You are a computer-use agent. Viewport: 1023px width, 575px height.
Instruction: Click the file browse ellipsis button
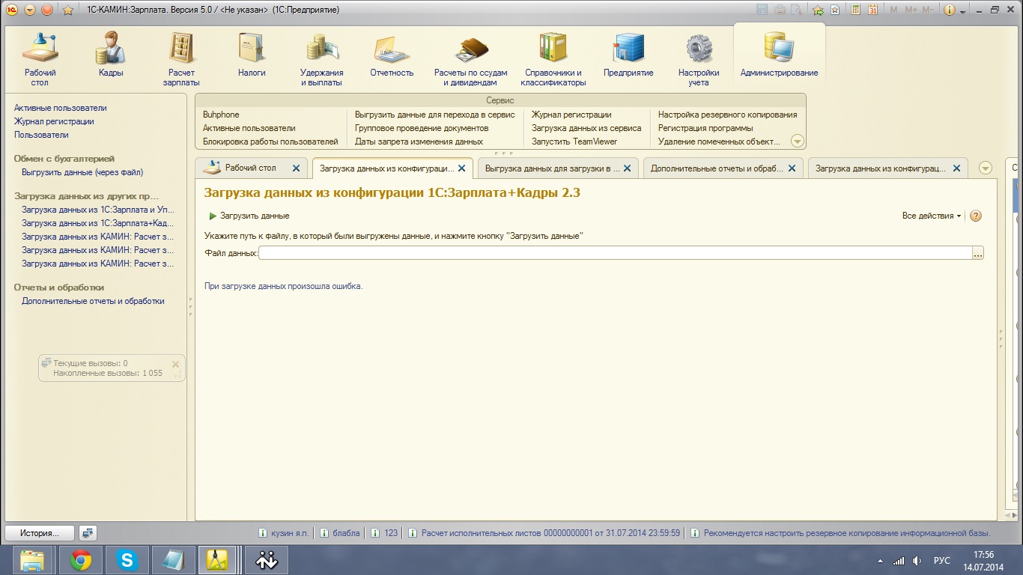pyautogui.click(x=977, y=254)
